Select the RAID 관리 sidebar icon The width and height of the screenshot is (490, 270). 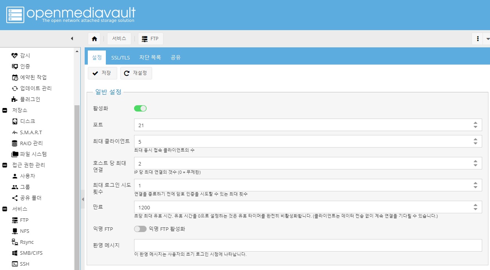tap(14, 143)
